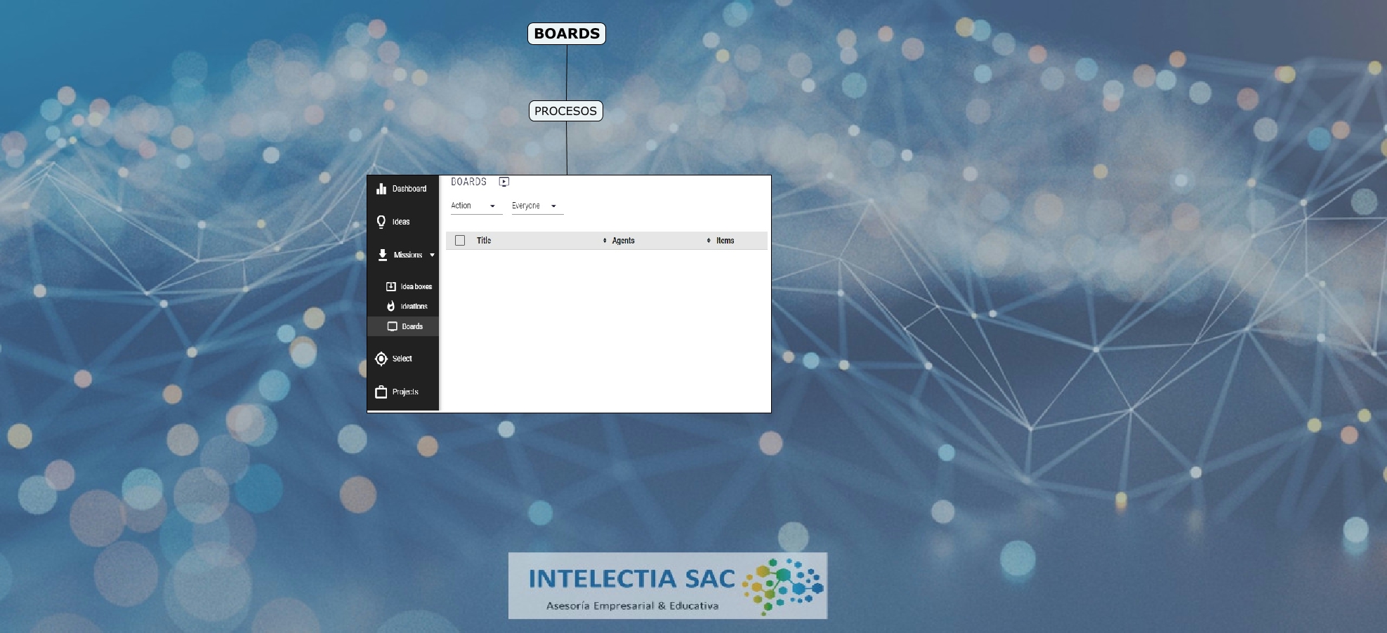Click the Missions download icon
Image resolution: width=1387 pixels, height=633 pixels.
[x=382, y=255]
